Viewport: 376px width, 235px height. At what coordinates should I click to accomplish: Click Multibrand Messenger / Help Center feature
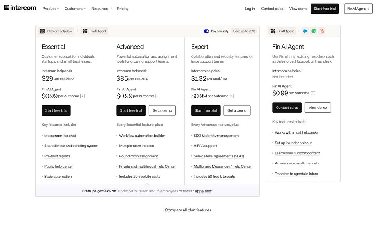tap(223, 166)
